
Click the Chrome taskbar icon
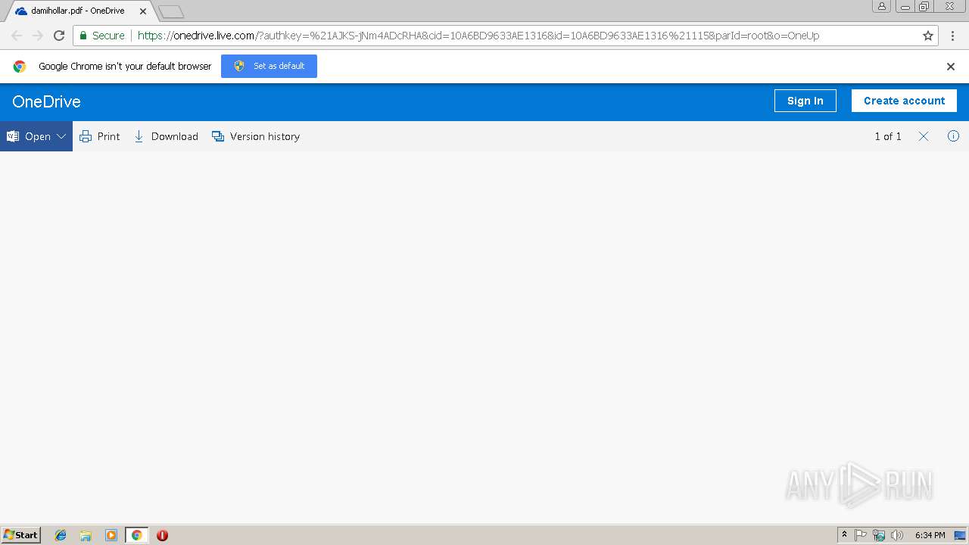coord(136,535)
